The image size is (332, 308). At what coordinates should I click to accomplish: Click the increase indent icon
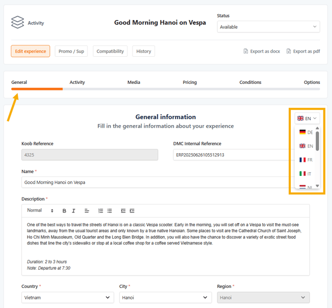coord(132,211)
